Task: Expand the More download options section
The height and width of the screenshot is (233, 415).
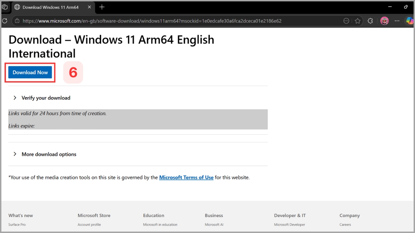Action: [x=49, y=154]
